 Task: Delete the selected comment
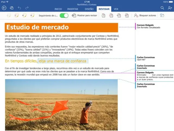(x=17, y=16)
